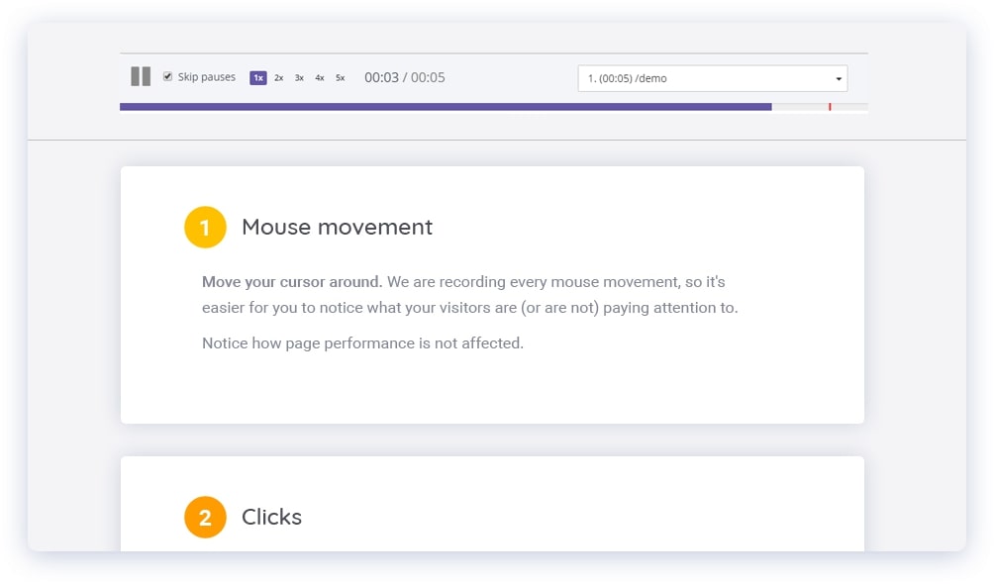Jump to the unplayed end of the timeline
The width and height of the screenshot is (994, 584).
pyautogui.click(x=851, y=106)
